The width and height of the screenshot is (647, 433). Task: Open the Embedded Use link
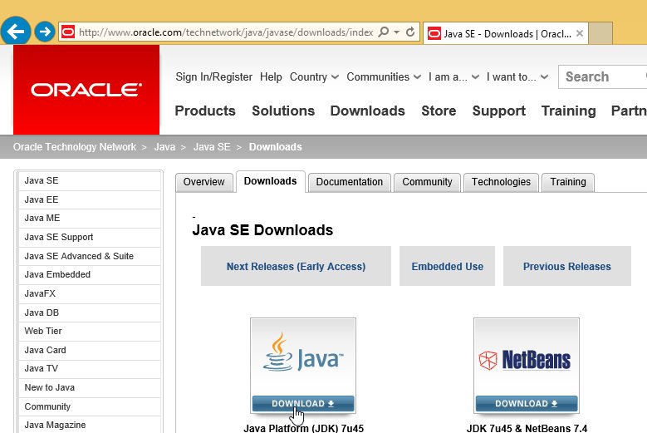point(448,266)
